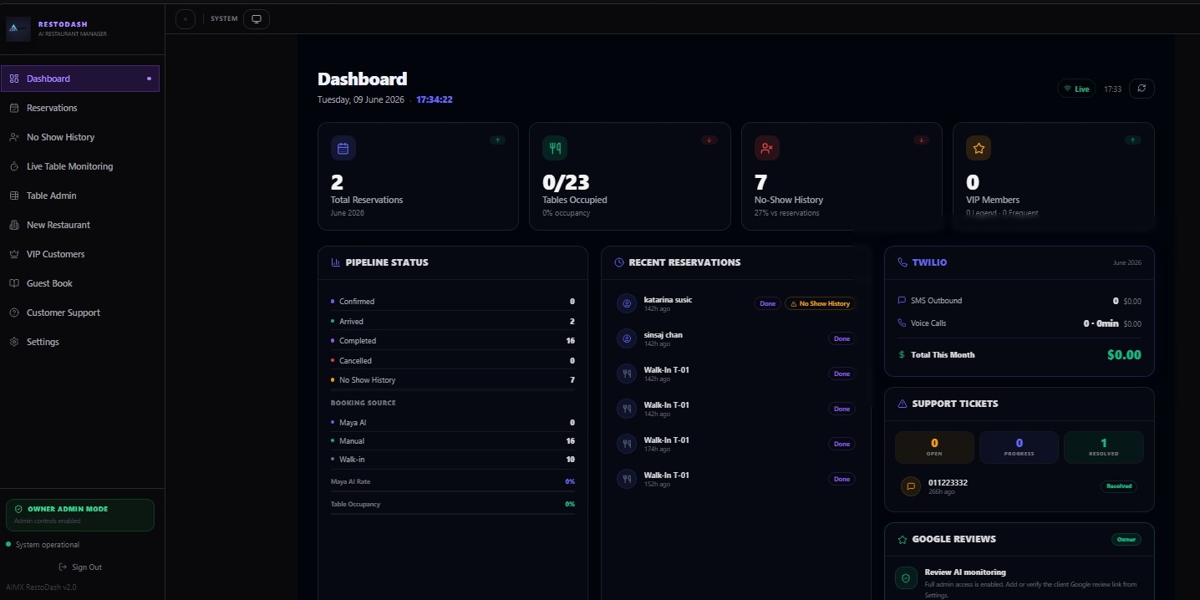
Task: Click the star icon on the VIP Members card
Action: tap(979, 148)
